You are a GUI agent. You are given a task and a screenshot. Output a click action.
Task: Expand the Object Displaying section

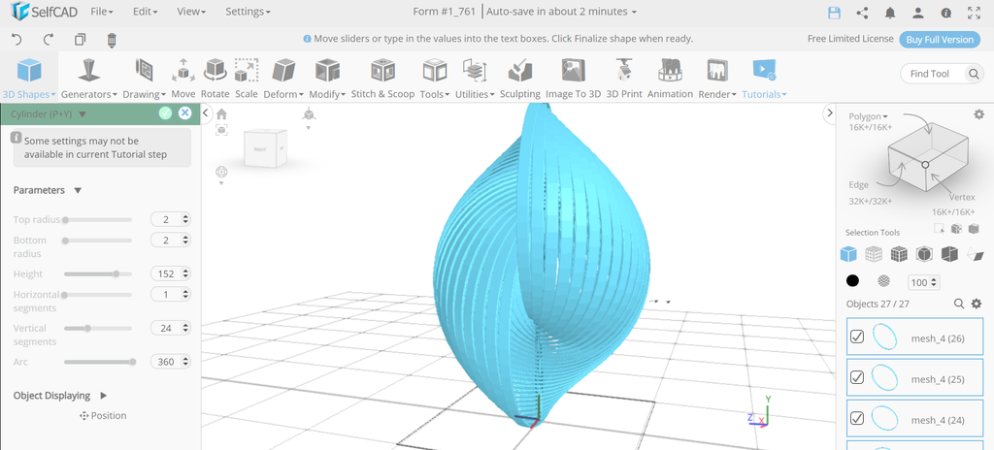[x=103, y=396]
